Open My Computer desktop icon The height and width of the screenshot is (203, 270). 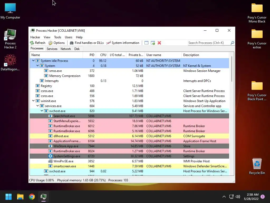10,11
